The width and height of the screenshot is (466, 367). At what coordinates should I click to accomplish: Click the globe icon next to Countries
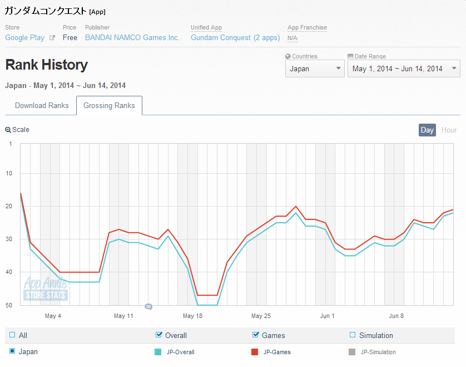288,56
